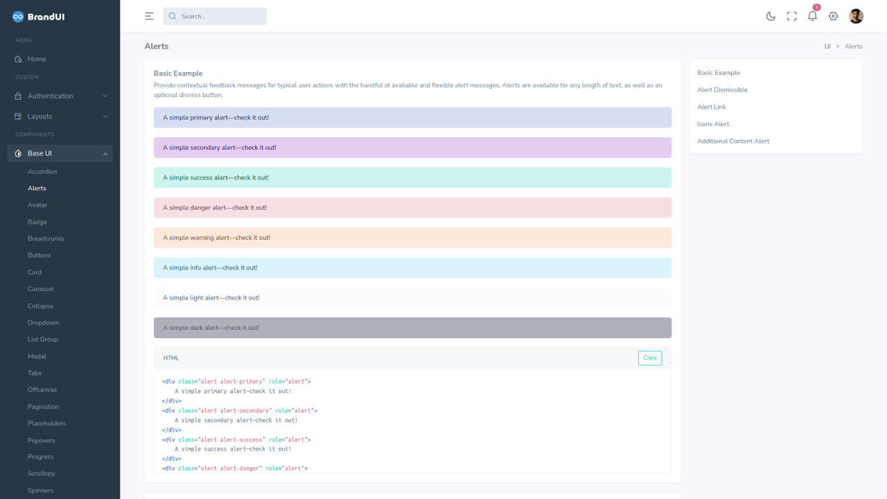Jump to Icons Alert section
The width and height of the screenshot is (887, 499).
713,124
